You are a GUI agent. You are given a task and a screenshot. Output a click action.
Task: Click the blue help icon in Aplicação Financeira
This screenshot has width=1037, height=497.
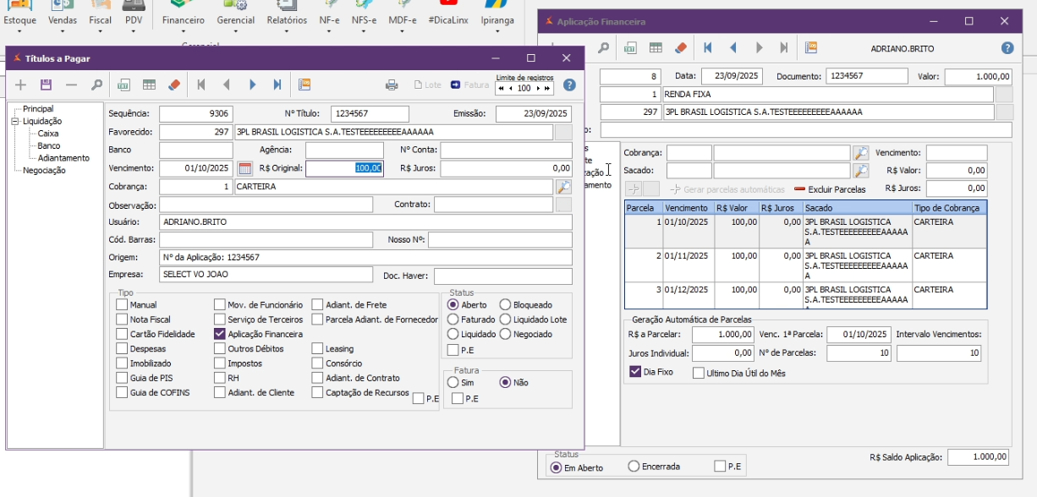point(1007,48)
